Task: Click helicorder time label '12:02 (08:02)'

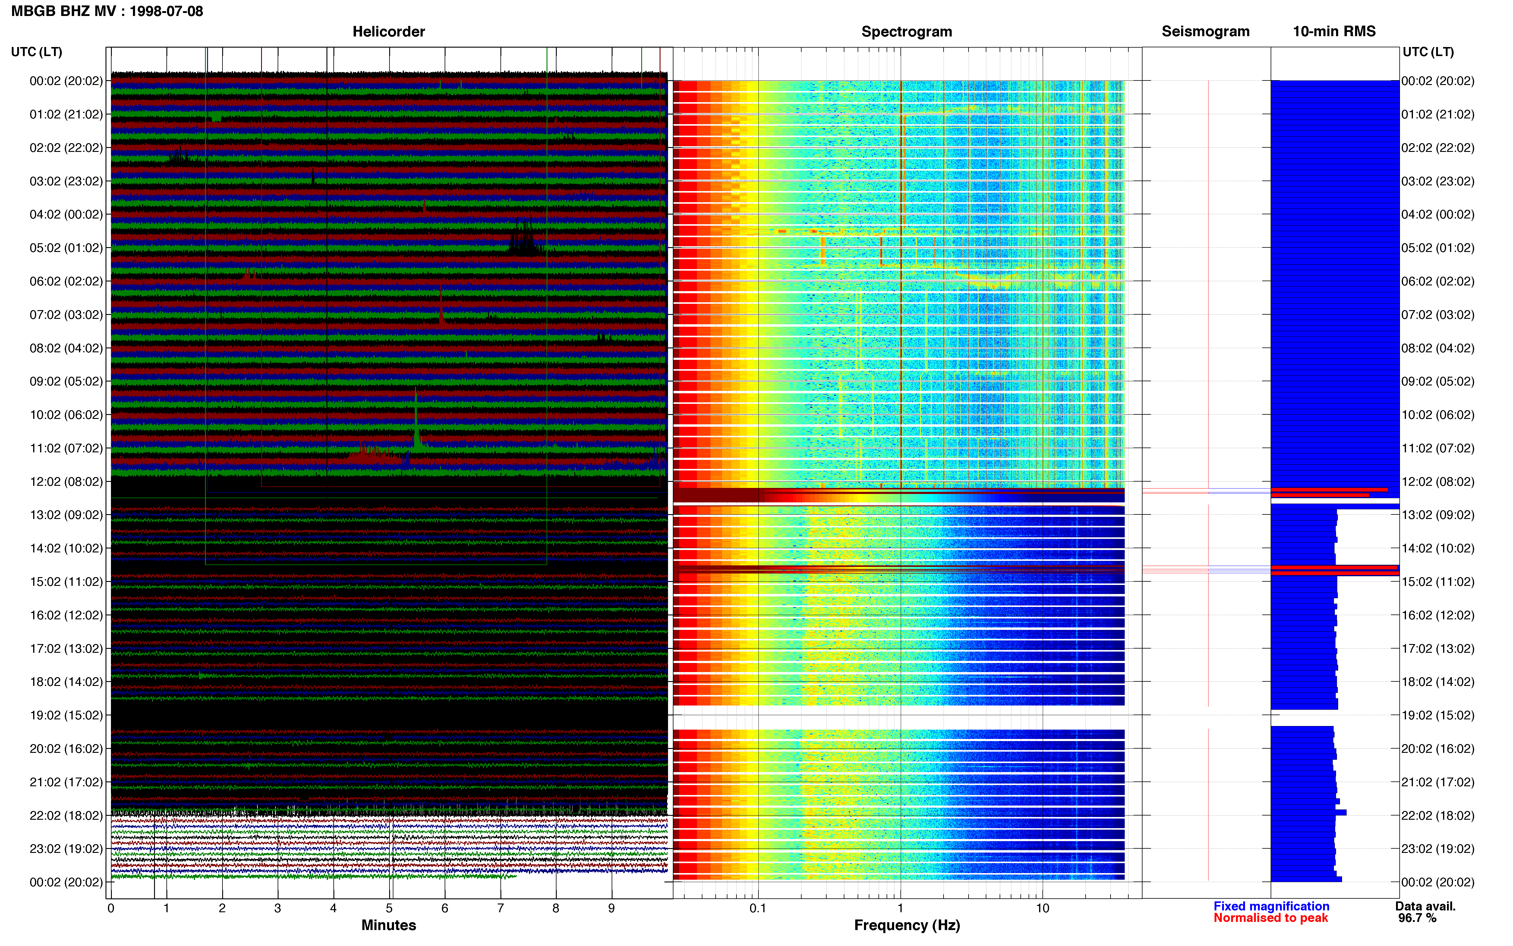Action: (x=66, y=482)
